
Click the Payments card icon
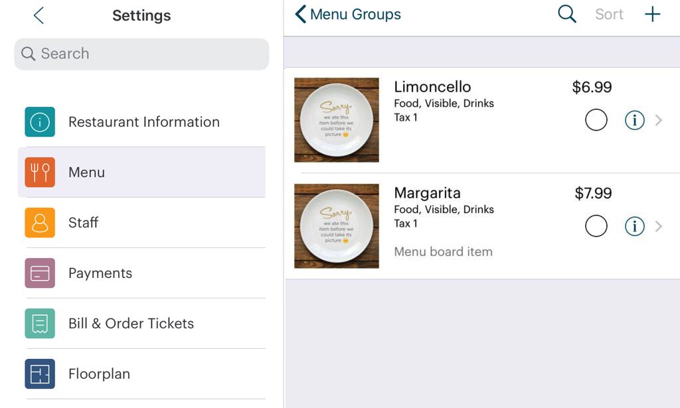click(40, 273)
